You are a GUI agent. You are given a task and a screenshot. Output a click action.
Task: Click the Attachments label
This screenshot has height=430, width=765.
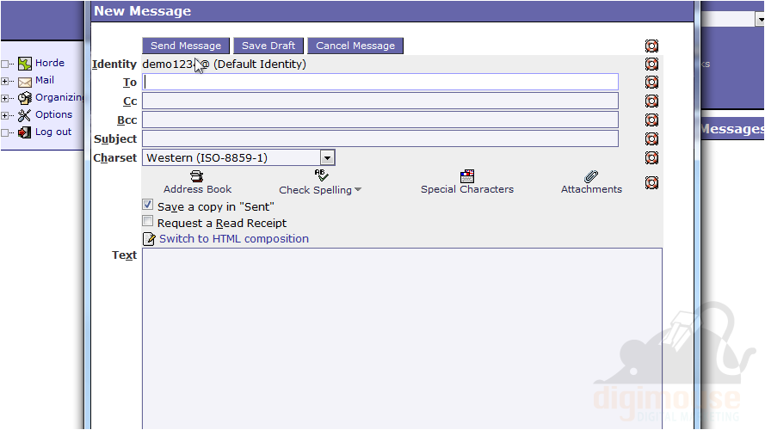(x=591, y=189)
